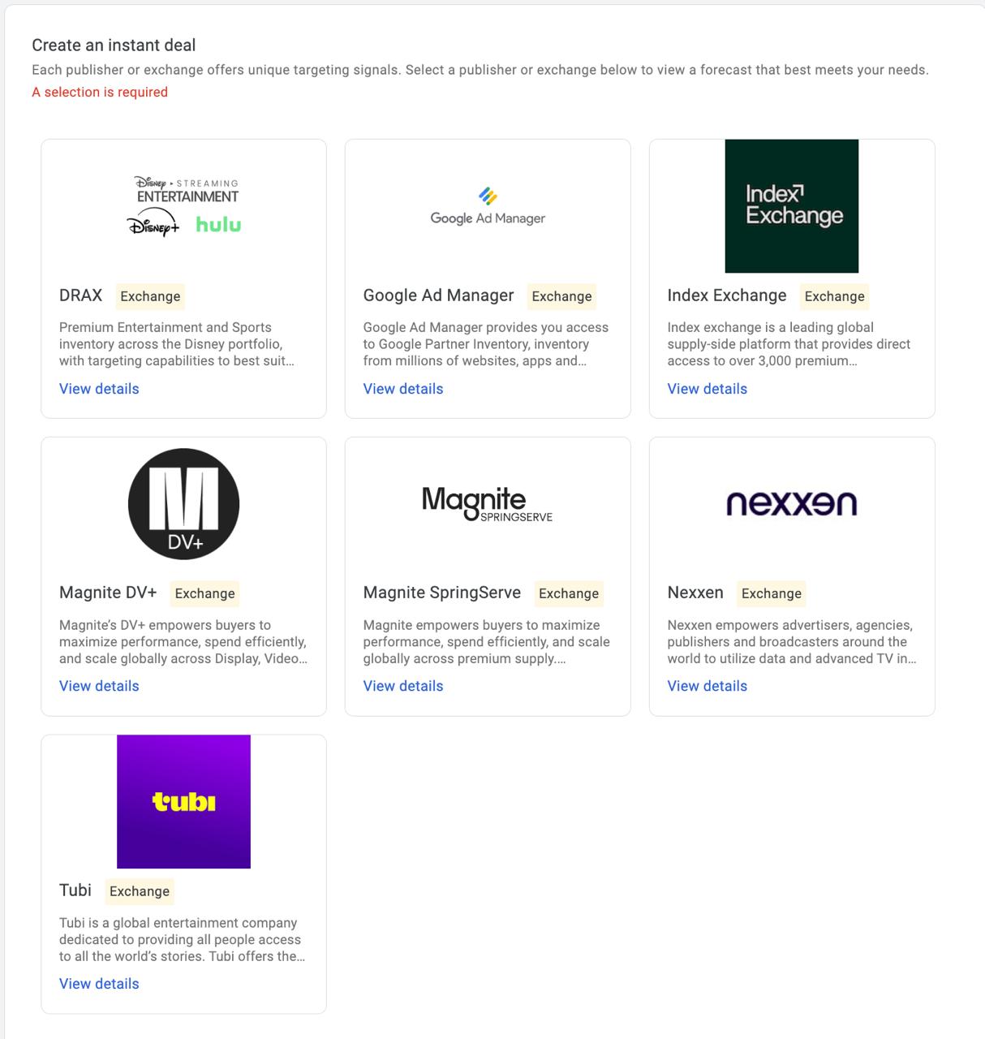Click the Magnite SpringServe card title
Viewport: 985px width, 1039px height.
[x=442, y=593]
